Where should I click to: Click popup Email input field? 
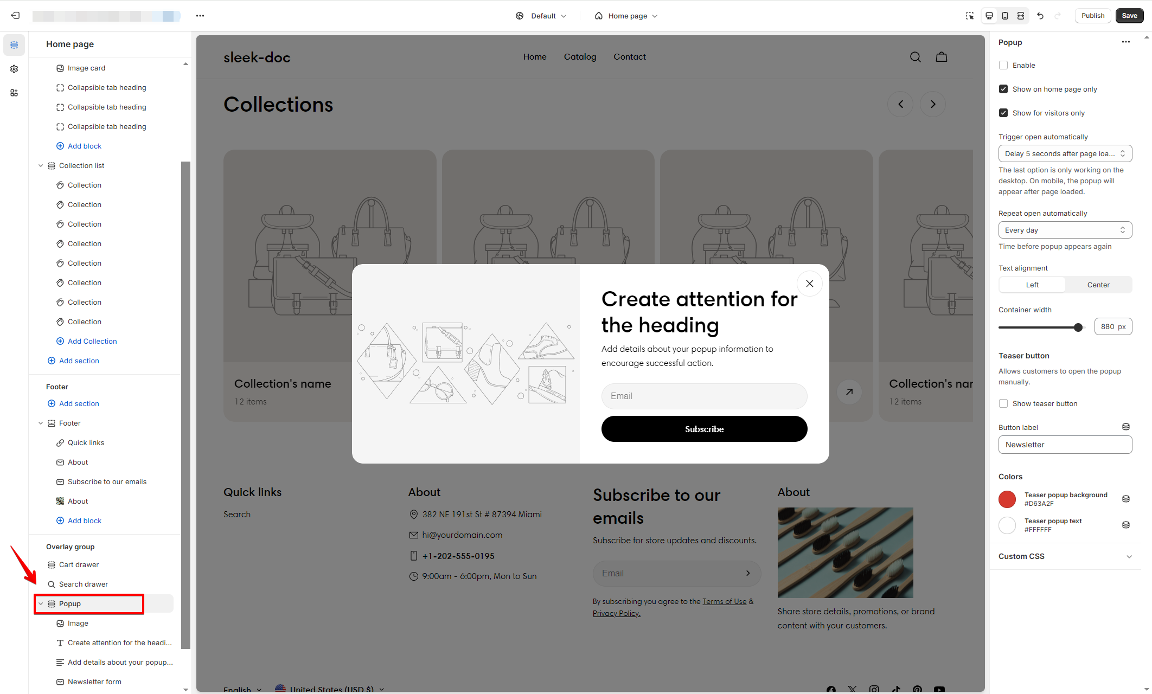click(x=704, y=396)
